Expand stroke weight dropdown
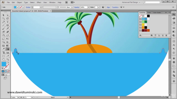Viewport: 177px width, 99px height. point(41,7)
